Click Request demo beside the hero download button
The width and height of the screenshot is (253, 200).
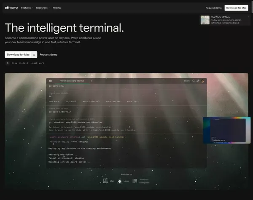[48, 55]
